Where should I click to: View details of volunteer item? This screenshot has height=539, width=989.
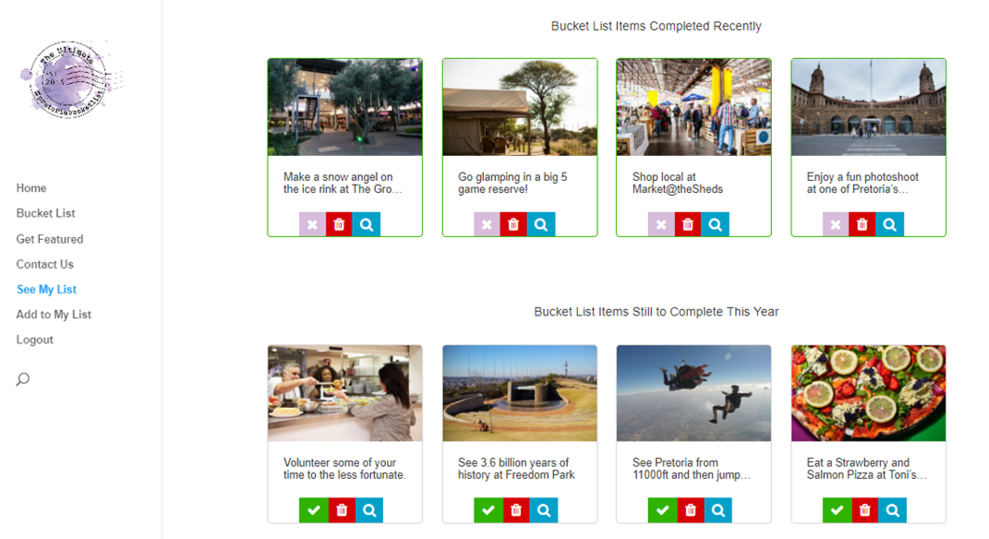click(x=369, y=510)
